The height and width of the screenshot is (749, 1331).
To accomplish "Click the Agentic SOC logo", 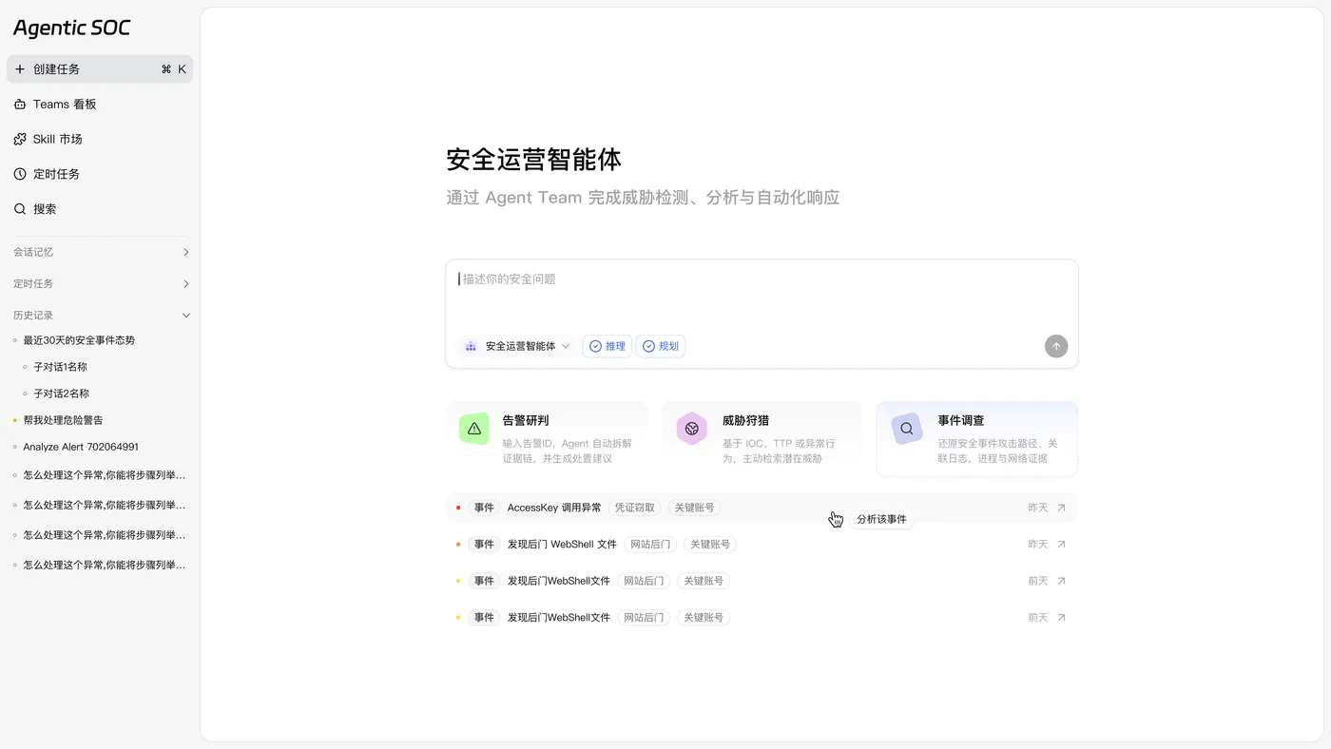I will [72, 29].
